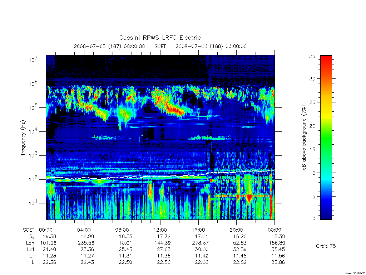This screenshot has height=275, width=366.
Task: Click the Lon value '10.01'
Action: (125, 243)
